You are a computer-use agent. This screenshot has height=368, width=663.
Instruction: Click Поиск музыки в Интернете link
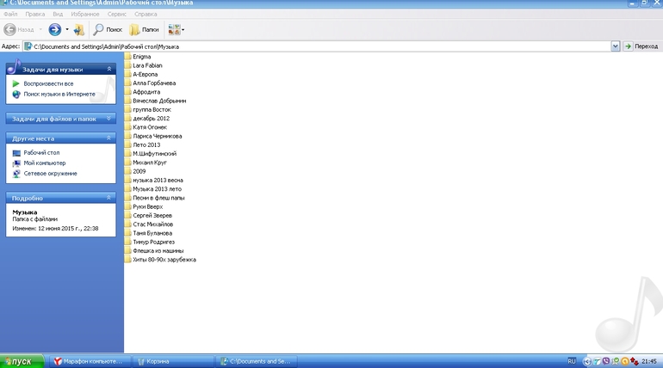pyautogui.click(x=59, y=94)
